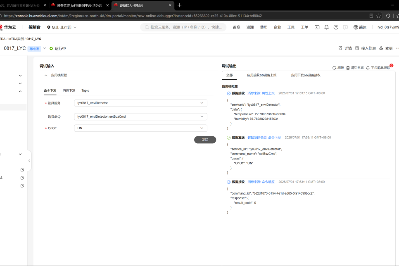Click the feedback chat icon in header

pos(345,27)
